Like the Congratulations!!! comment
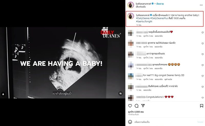 pos(202,98)
